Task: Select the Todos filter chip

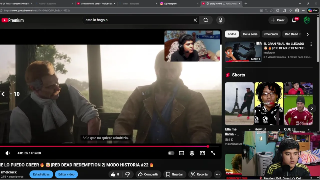Action: point(232,34)
